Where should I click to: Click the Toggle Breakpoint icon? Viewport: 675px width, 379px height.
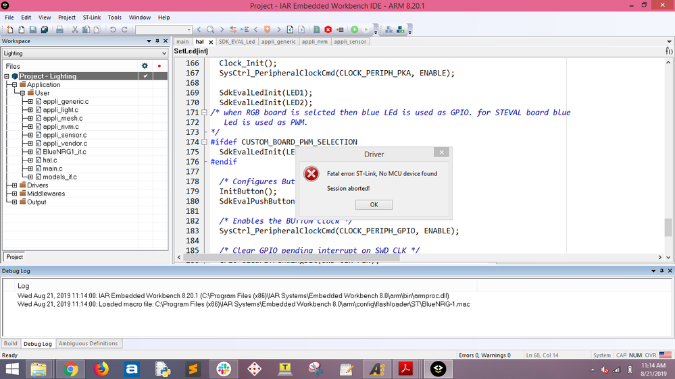click(x=340, y=30)
